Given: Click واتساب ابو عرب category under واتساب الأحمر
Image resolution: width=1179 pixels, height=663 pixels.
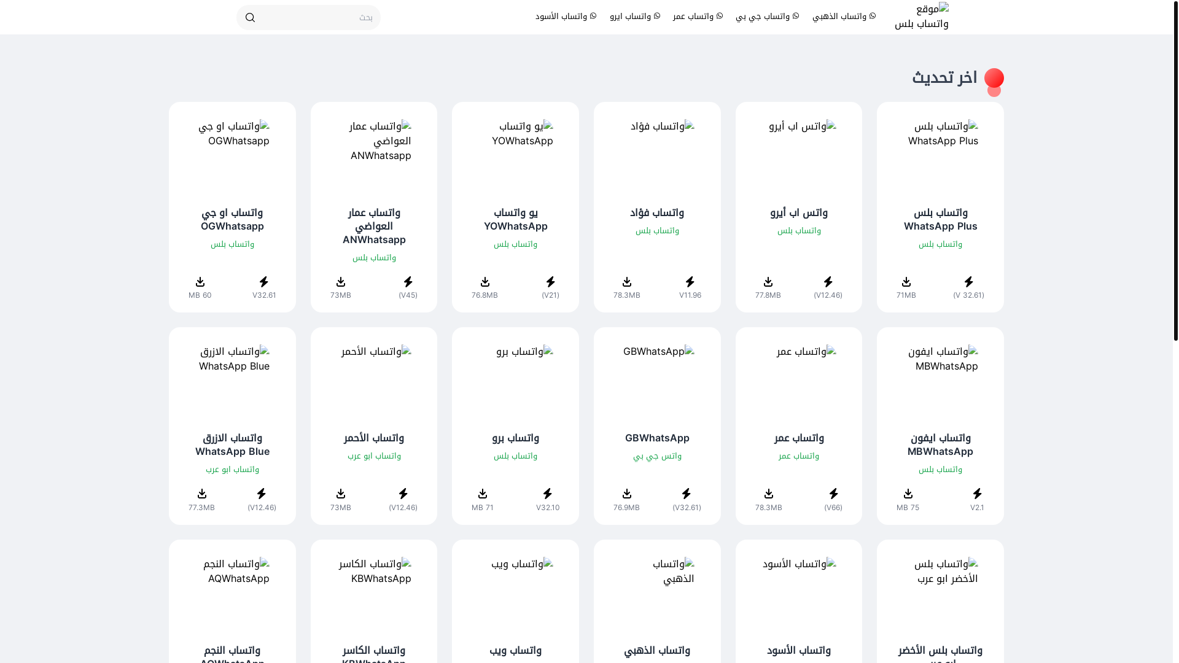Looking at the screenshot, I should (x=374, y=456).
